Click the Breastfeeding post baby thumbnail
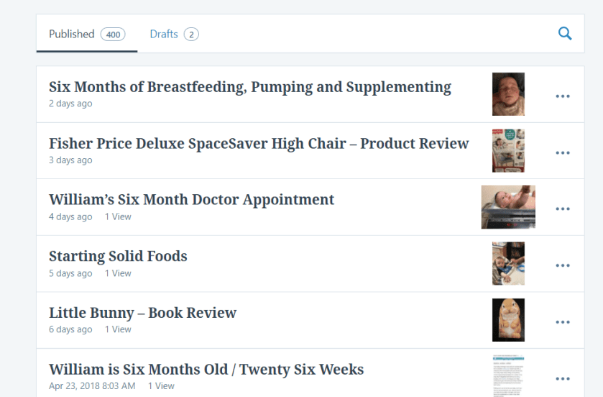603x397 pixels. click(508, 94)
